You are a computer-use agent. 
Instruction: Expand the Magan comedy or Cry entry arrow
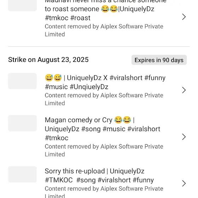click(x=184, y=137)
